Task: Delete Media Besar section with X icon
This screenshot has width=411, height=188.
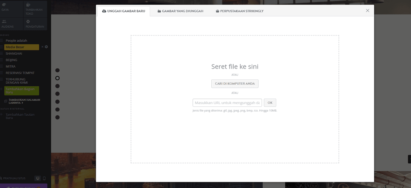Action: click(x=42, y=47)
